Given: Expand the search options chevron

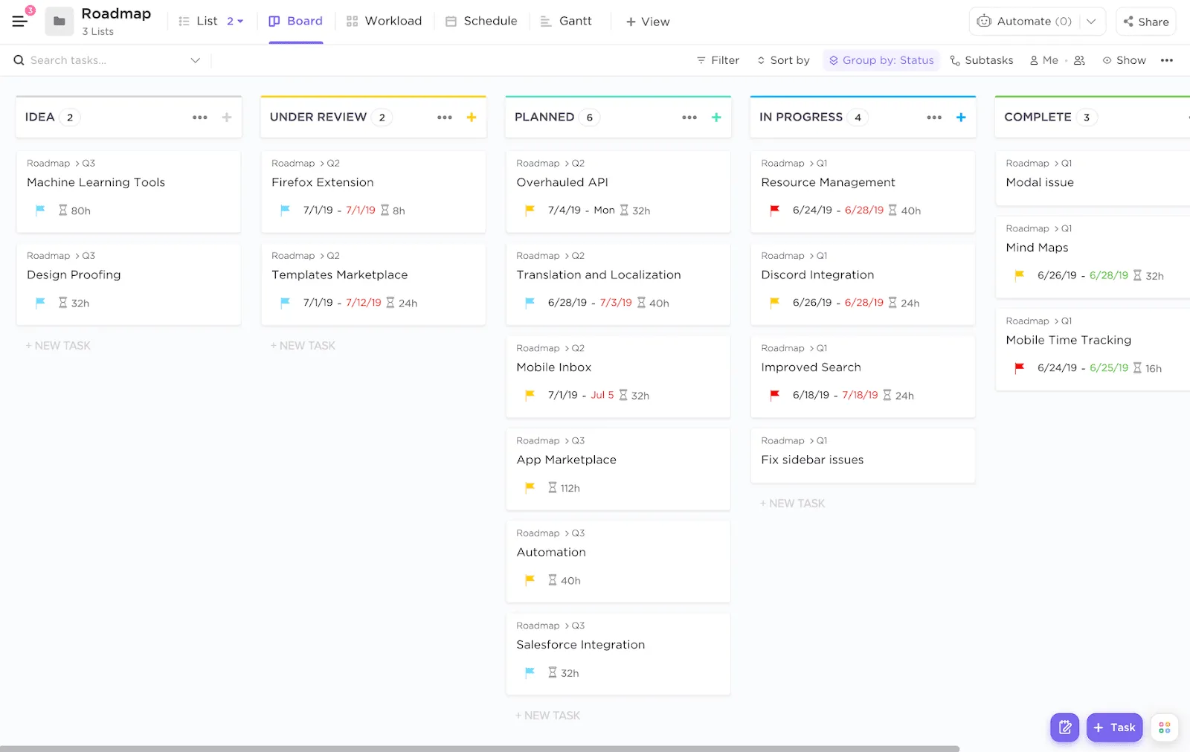Looking at the screenshot, I should 196,60.
